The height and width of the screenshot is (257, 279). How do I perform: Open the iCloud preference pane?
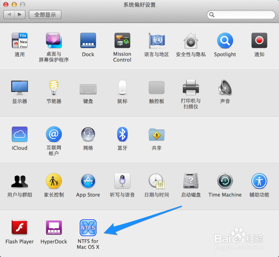(x=19, y=134)
